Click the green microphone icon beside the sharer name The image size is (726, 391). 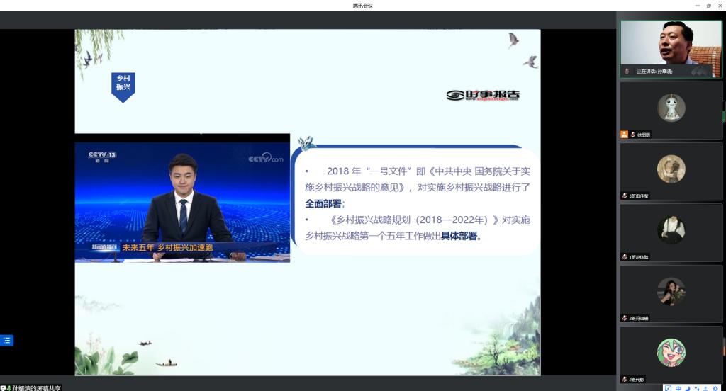coord(9,387)
